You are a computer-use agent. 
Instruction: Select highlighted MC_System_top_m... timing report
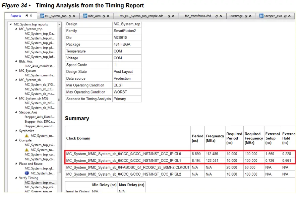click(40, 182)
